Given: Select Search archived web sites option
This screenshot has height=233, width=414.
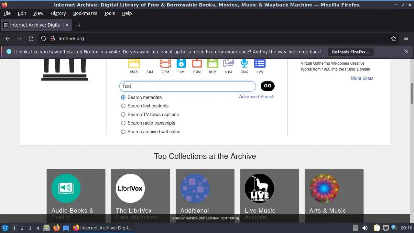Looking at the screenshot, I should tap(123, 132).
